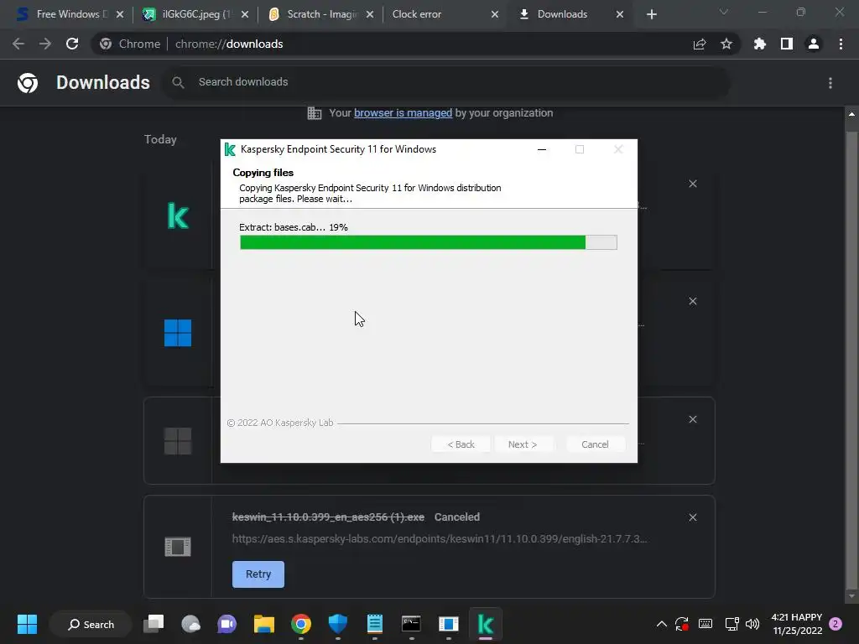Click the canceled file's video icon
Image resolution: width=859 pixels, height=644 pixels.
(178, 547)
